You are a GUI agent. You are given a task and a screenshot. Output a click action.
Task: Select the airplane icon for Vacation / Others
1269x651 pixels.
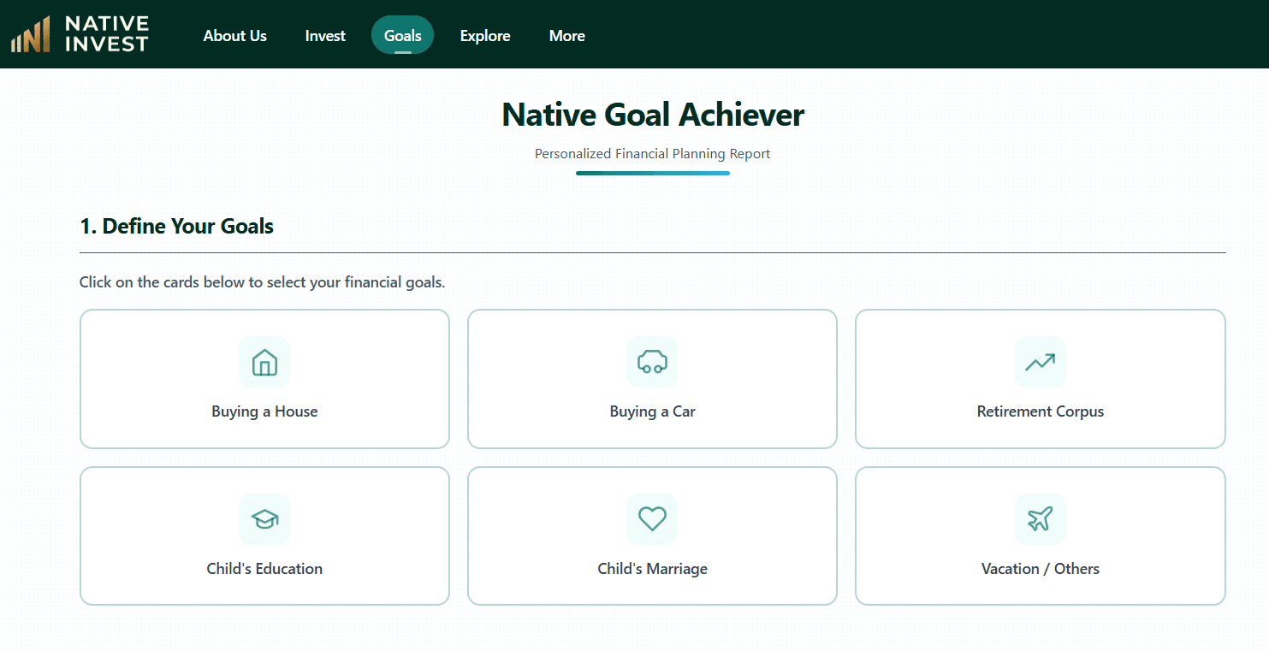point(1040,519)
